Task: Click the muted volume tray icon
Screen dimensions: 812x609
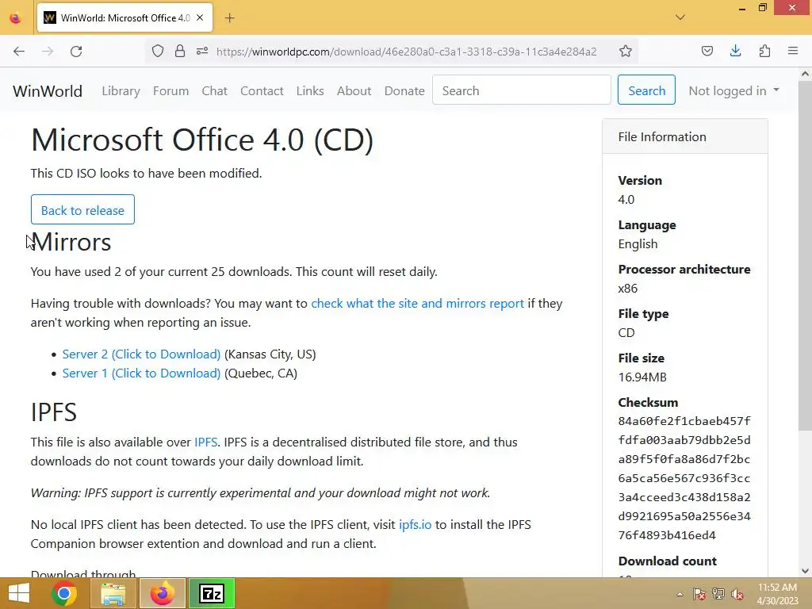Action: tap(737, 594)
